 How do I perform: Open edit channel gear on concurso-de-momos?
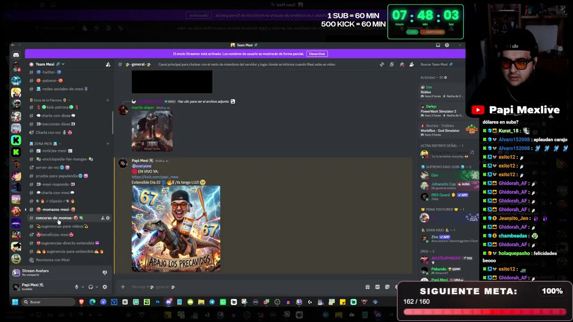click(108, 218)
